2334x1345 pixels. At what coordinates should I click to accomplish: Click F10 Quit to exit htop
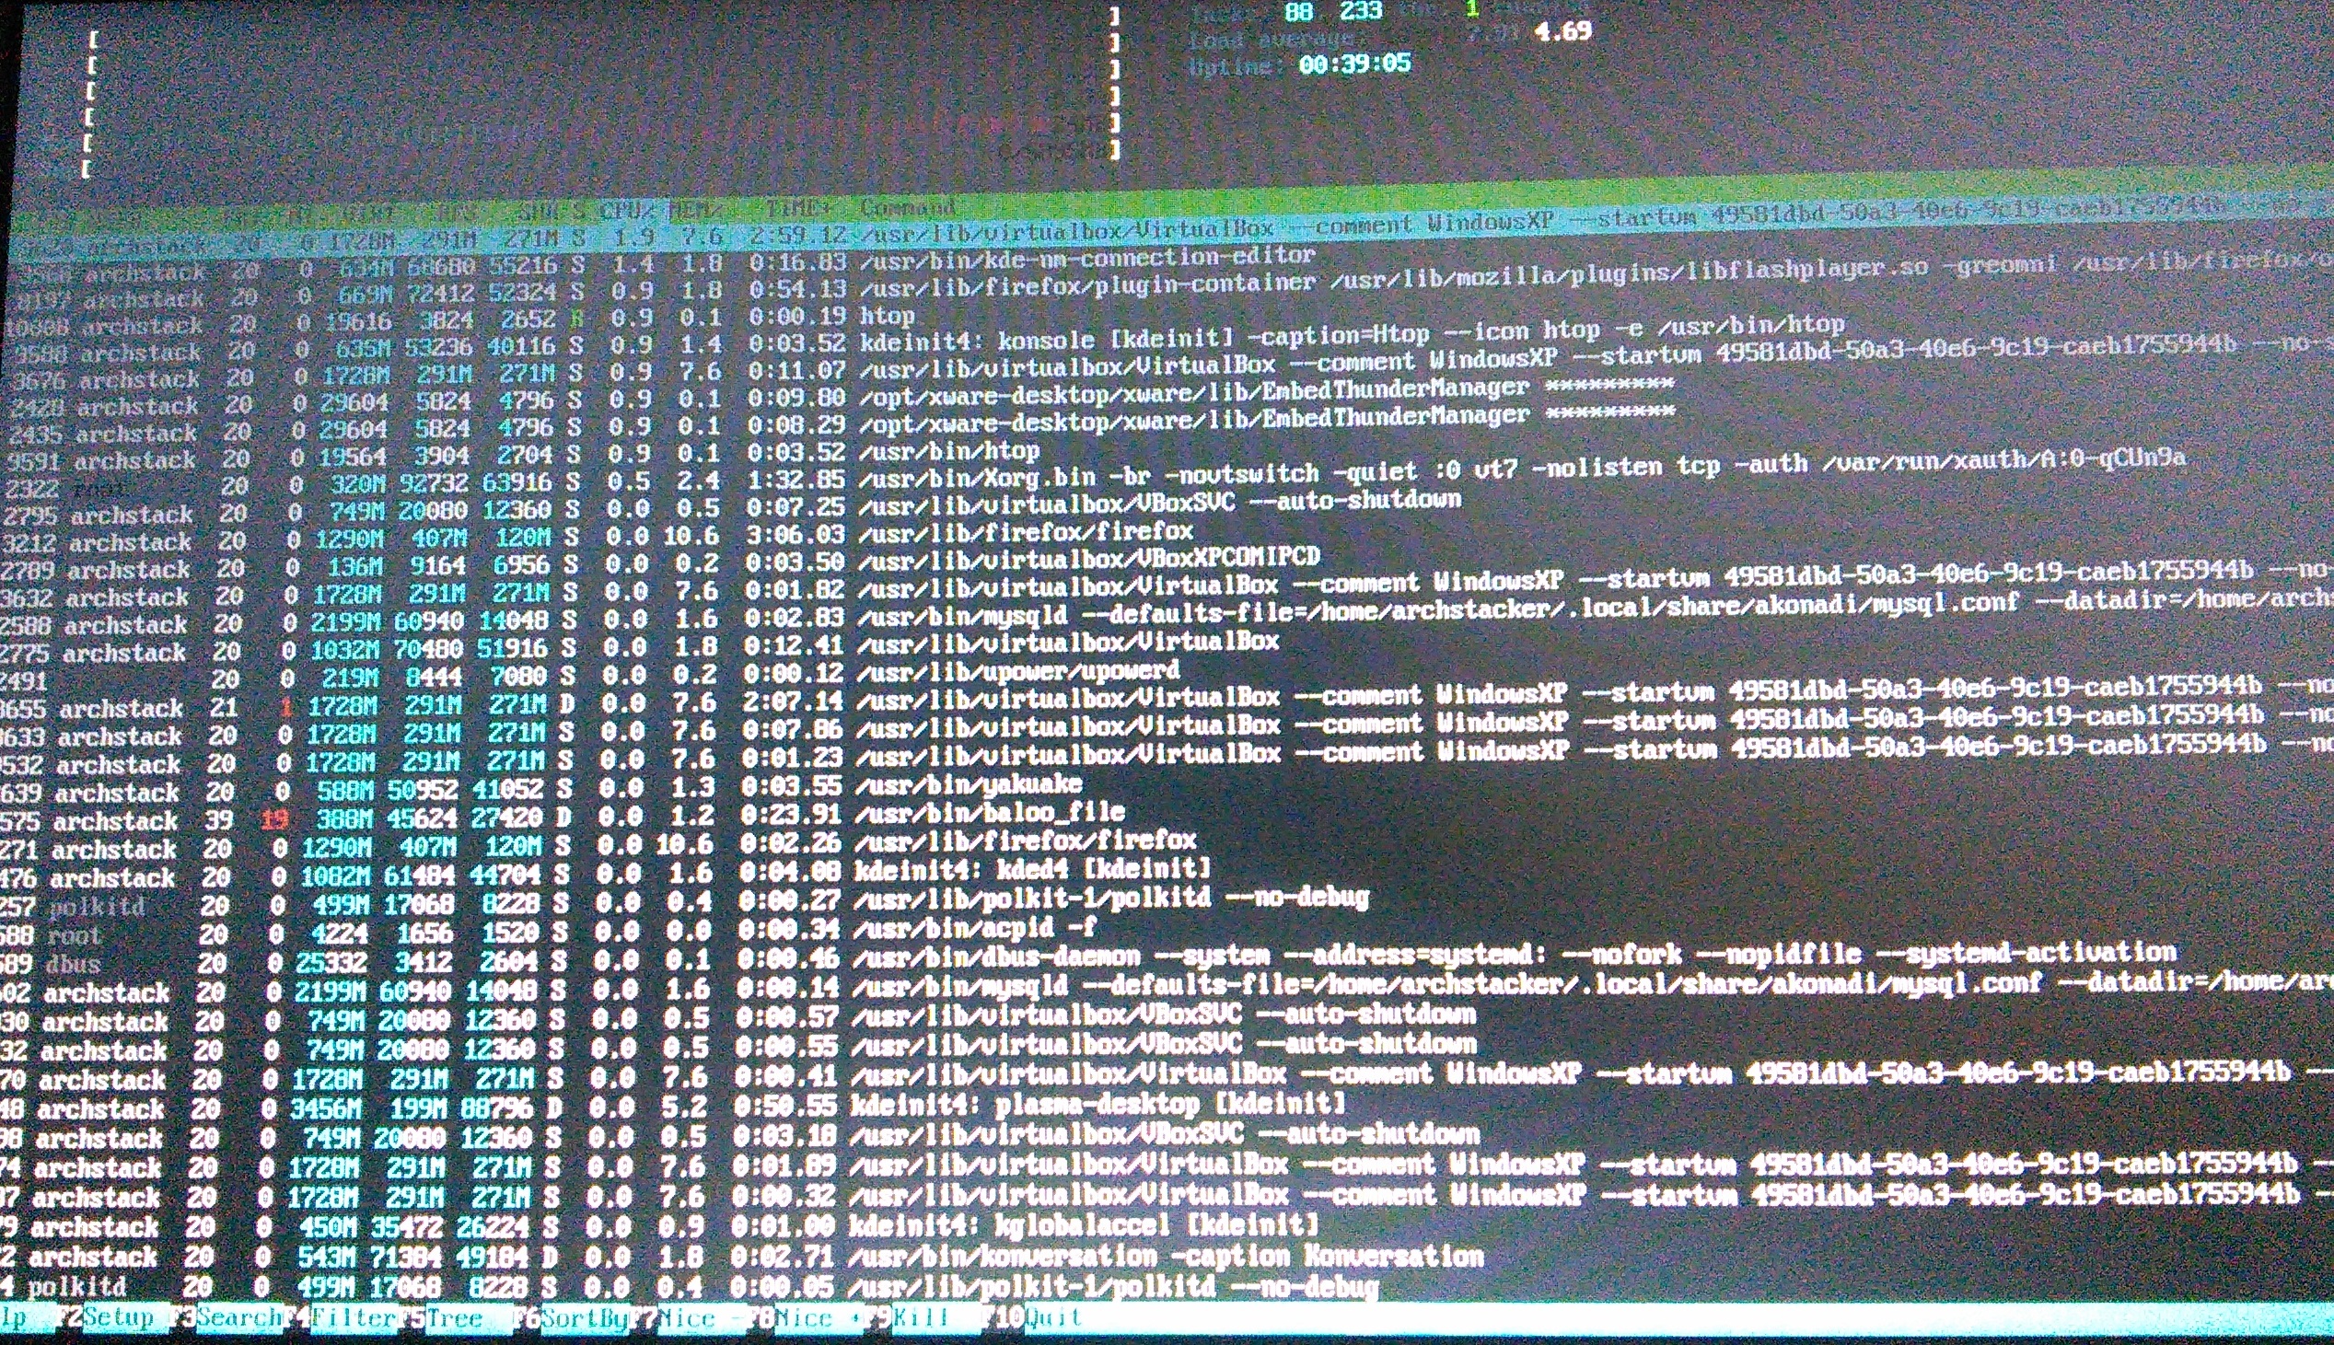(x=1033, y=1317)
